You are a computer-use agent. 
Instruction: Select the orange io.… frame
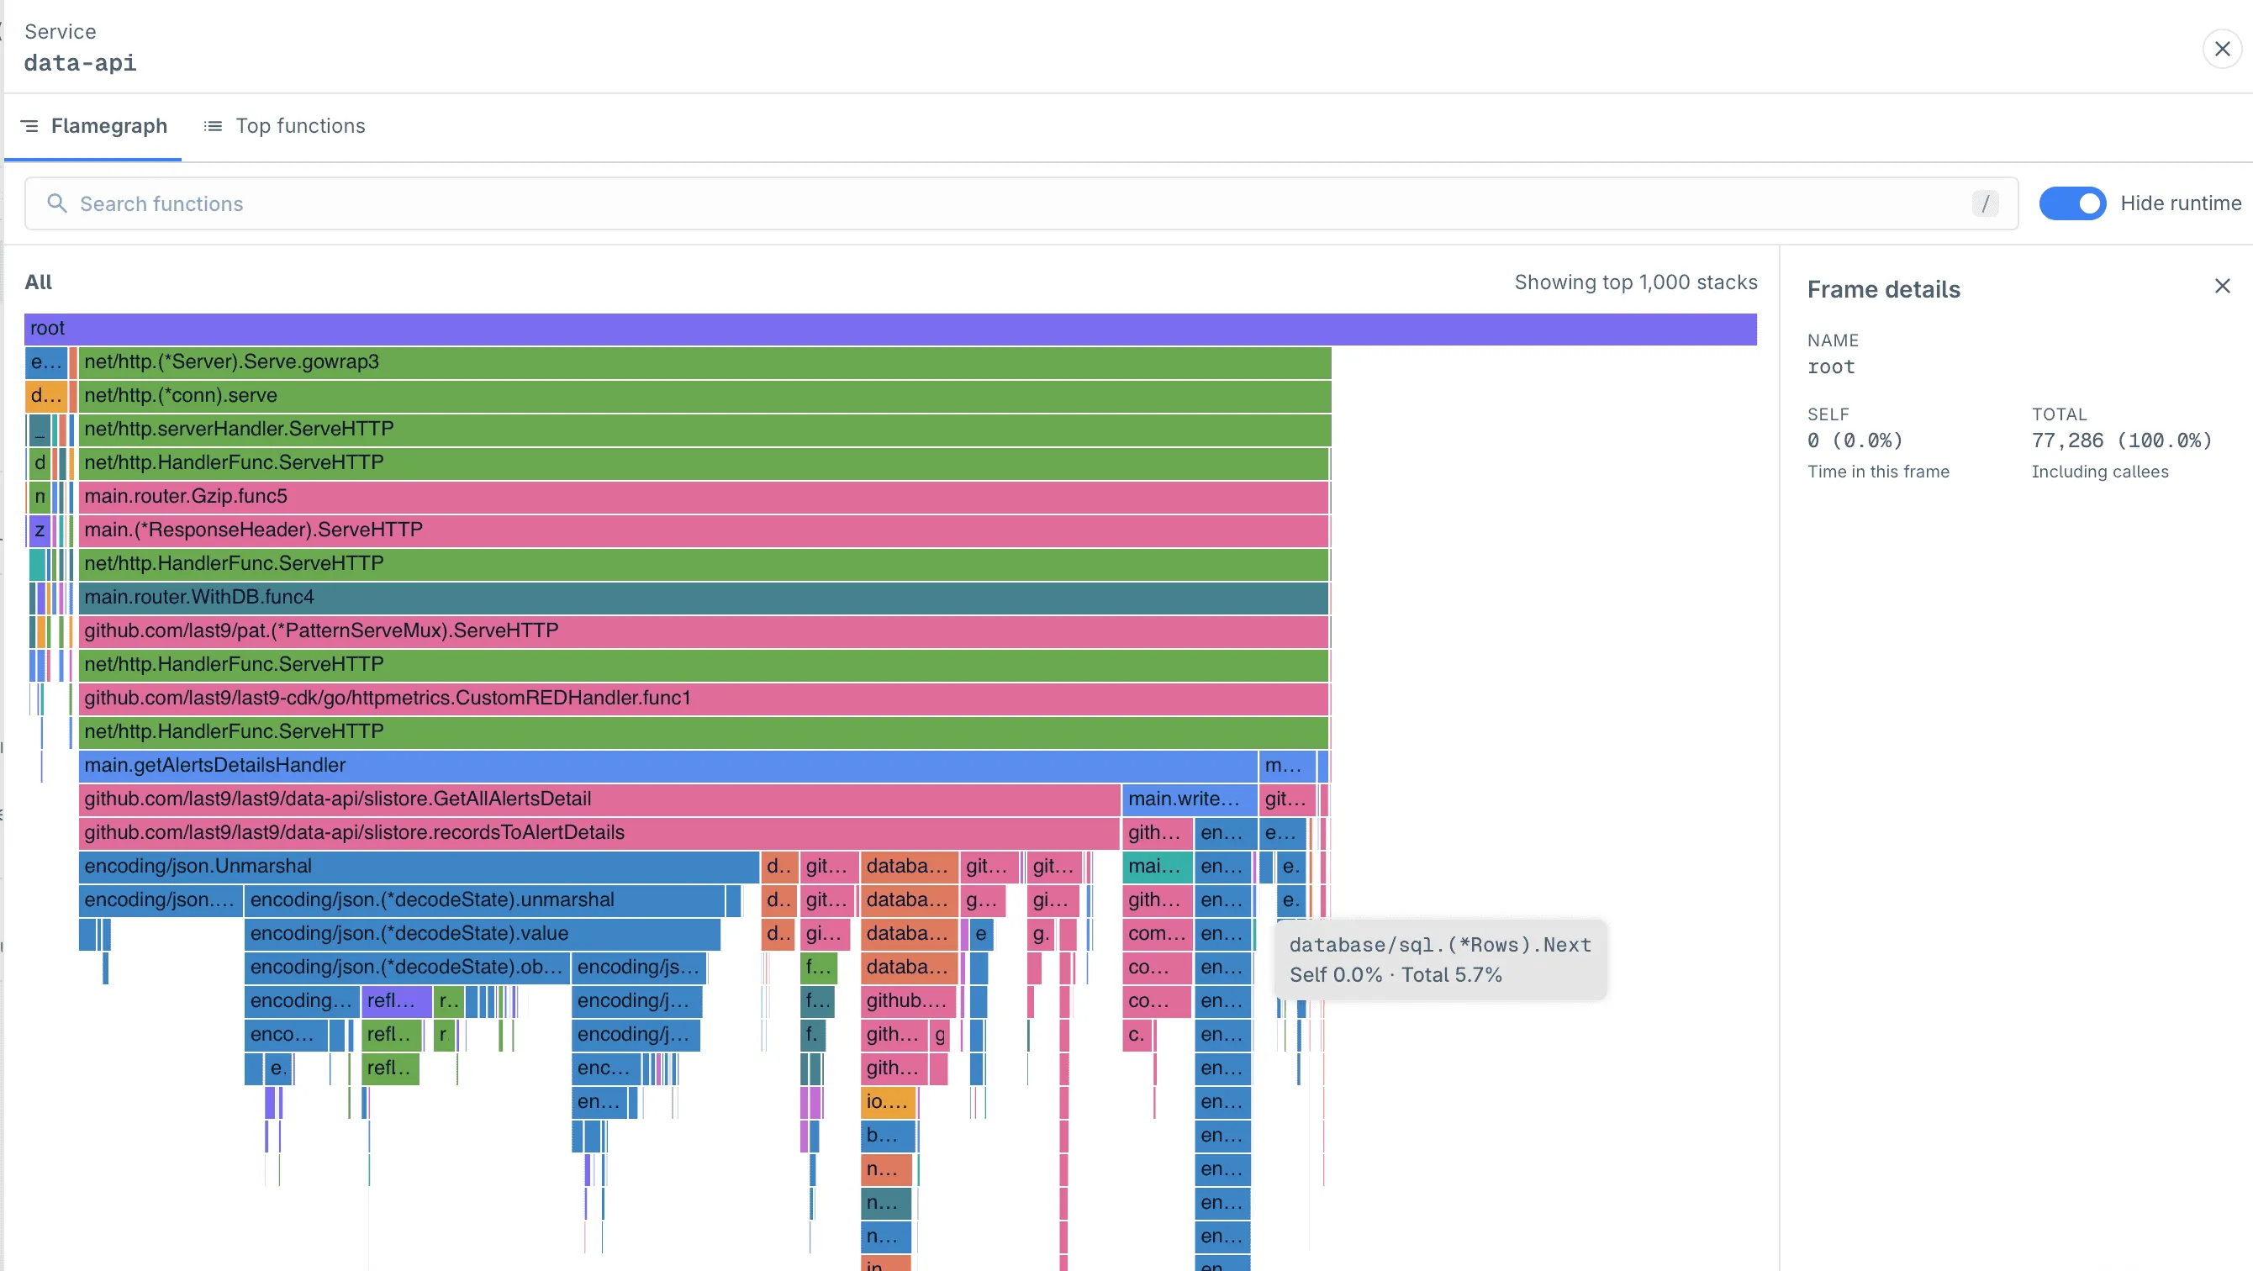pyautogui.click(x=888, y=1102)
